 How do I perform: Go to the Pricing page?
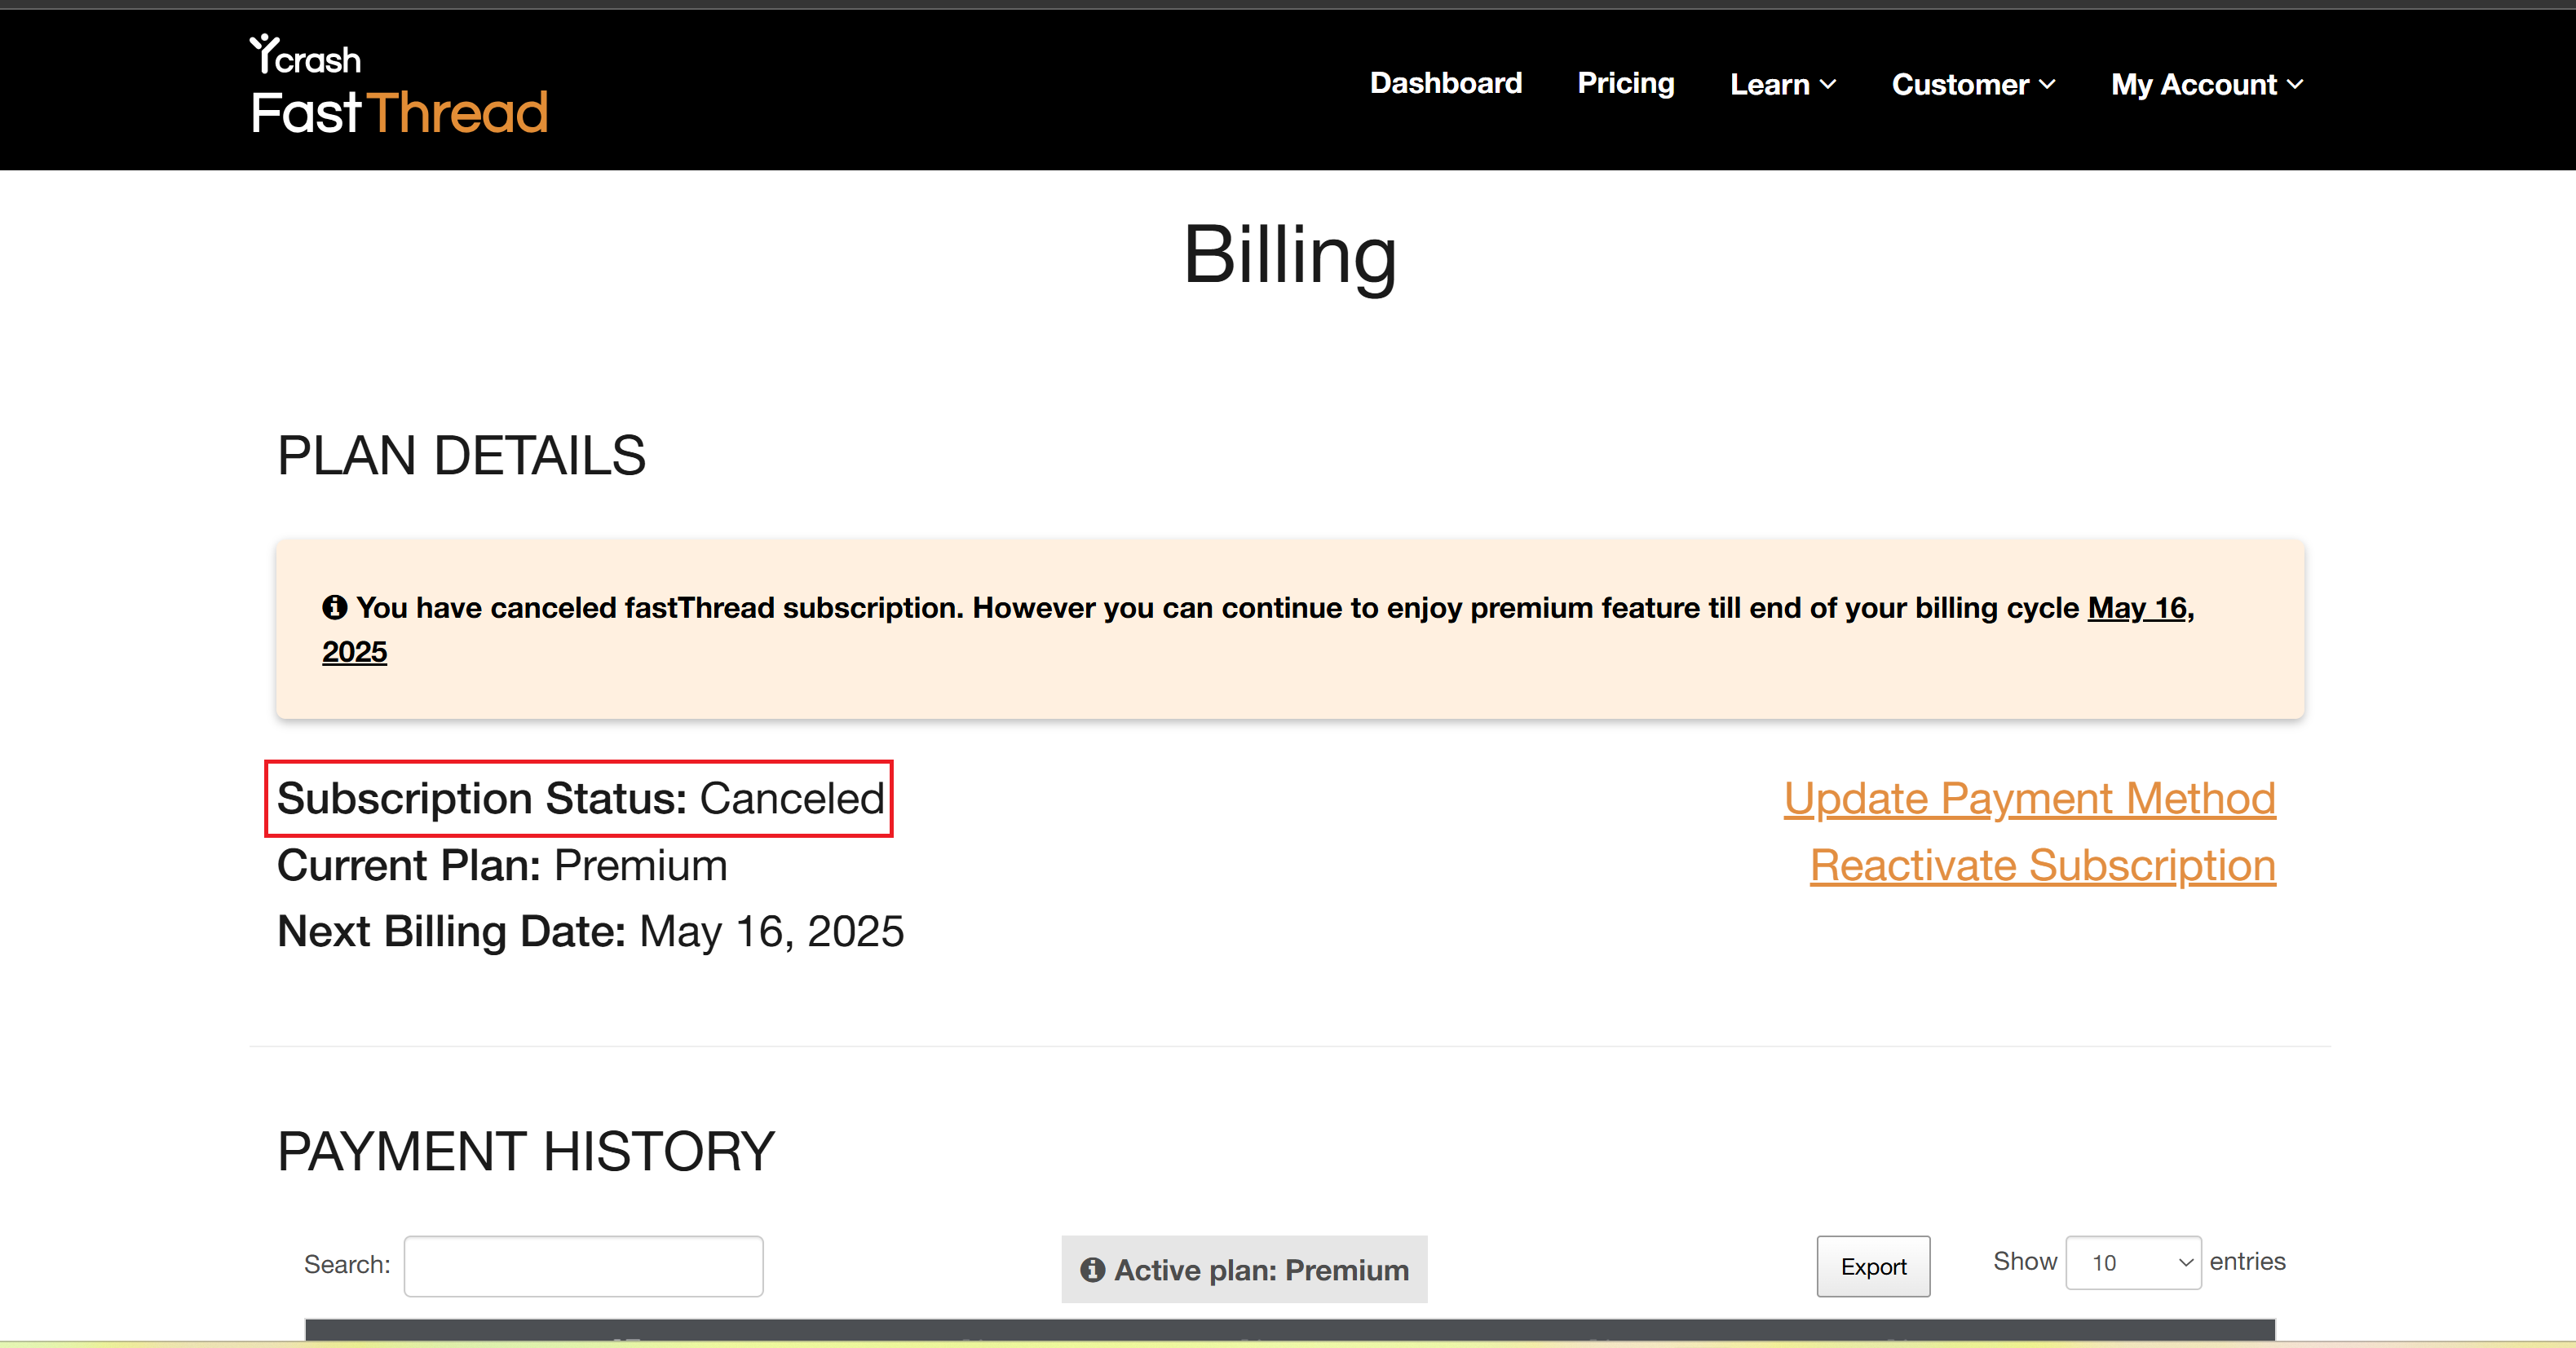coord(1625,84)
